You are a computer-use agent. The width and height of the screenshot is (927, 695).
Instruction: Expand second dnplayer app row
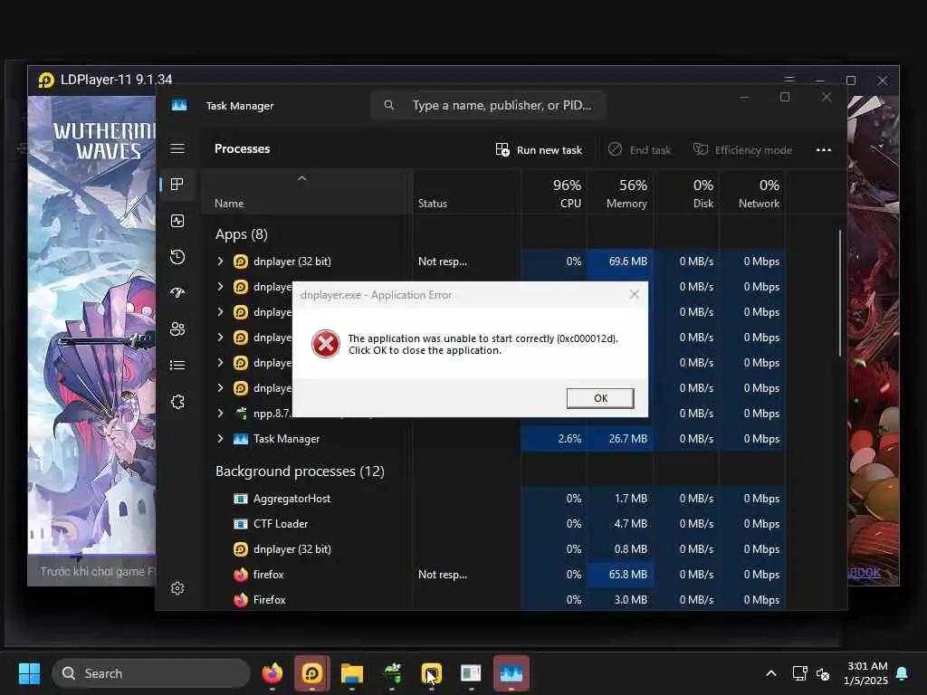pos(221,287)
